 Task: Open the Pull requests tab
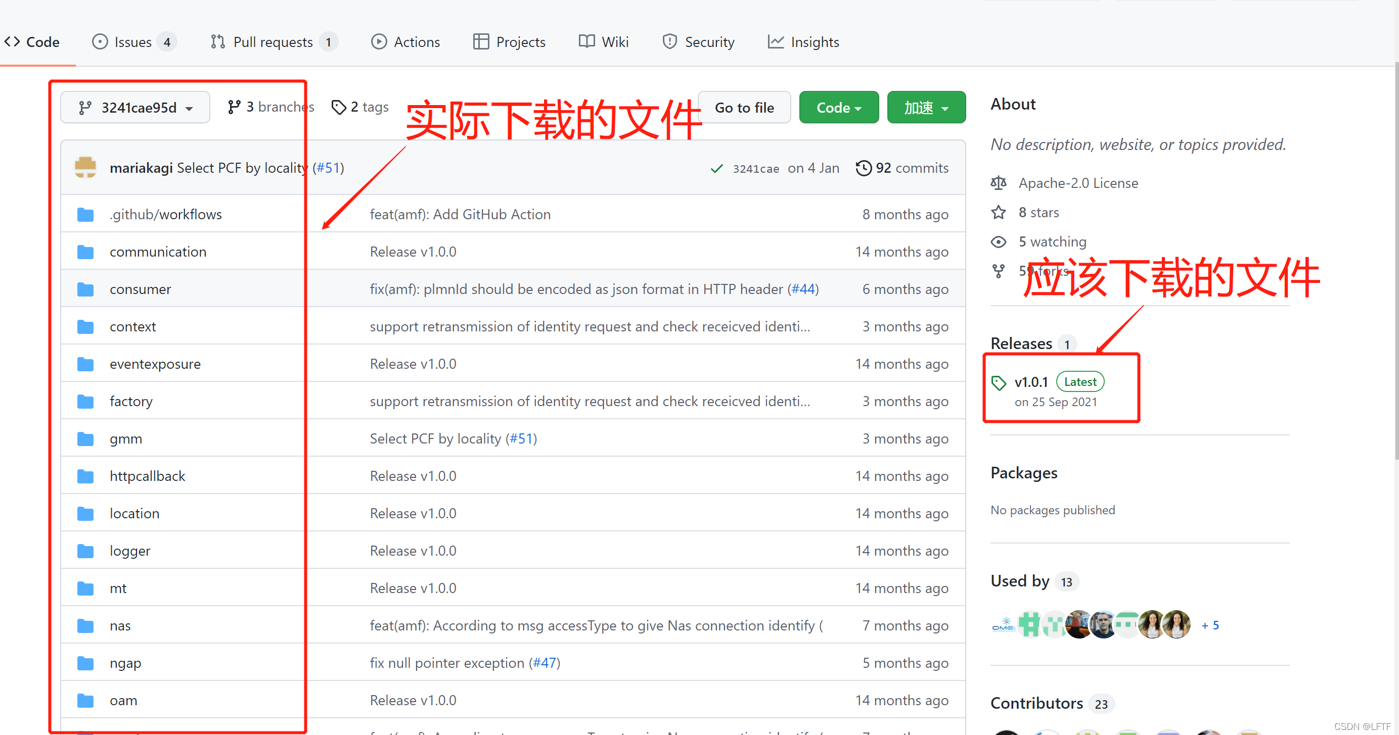273,42
